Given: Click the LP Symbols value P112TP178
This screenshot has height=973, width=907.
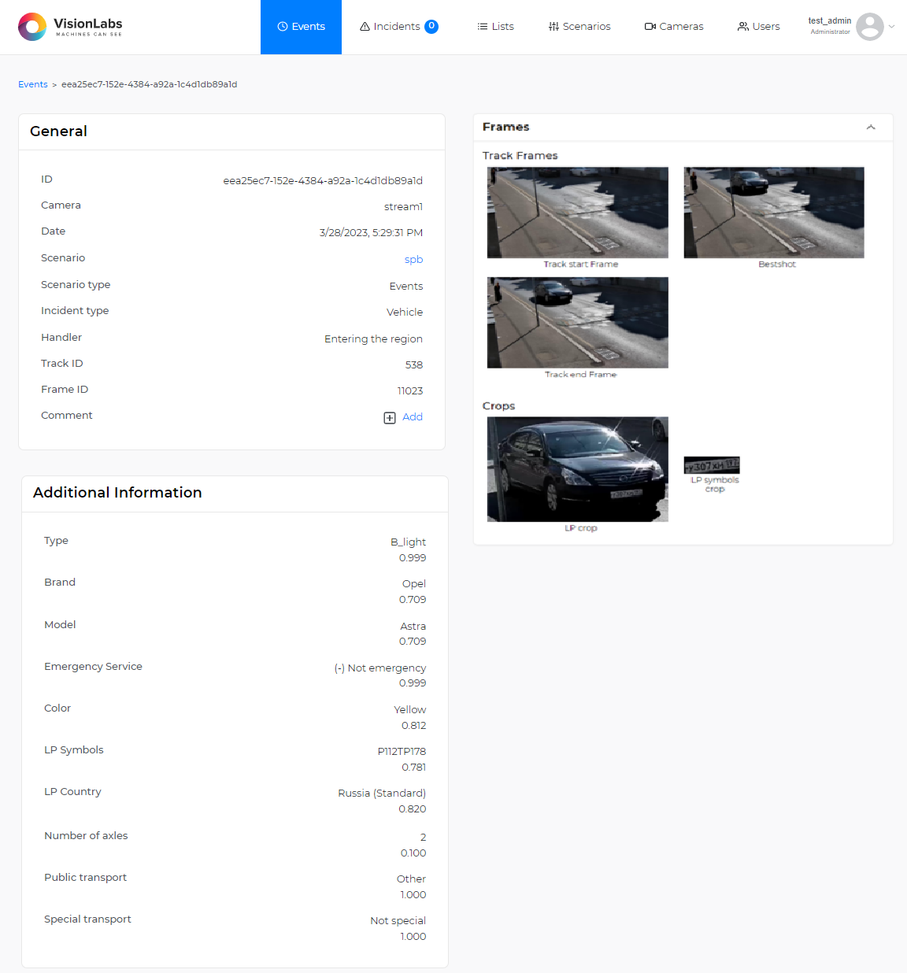Looking at the screenshot, I should [402, 752].
